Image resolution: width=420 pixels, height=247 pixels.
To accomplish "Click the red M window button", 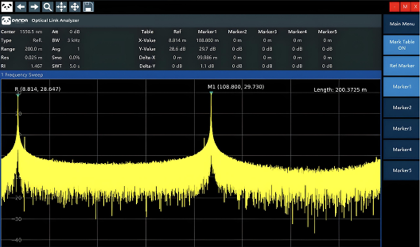I will click(405, 7).
